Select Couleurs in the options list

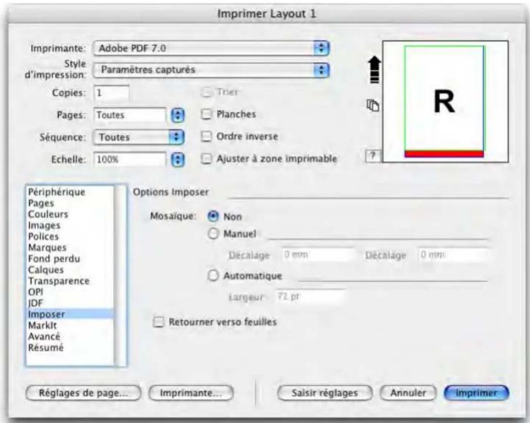click(70, 215)
